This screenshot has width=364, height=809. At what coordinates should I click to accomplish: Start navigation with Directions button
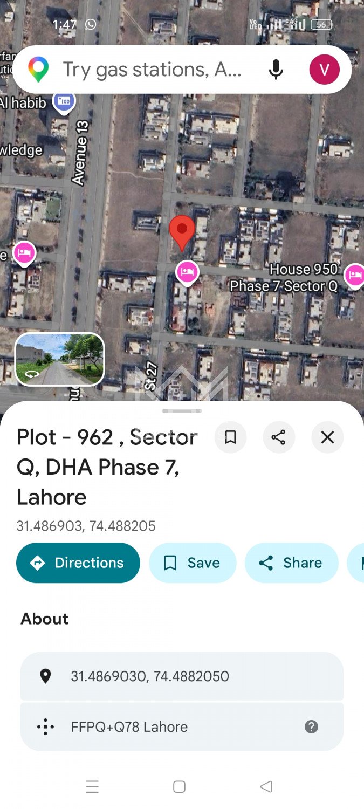pyautogui.click(x=78, y=563)
